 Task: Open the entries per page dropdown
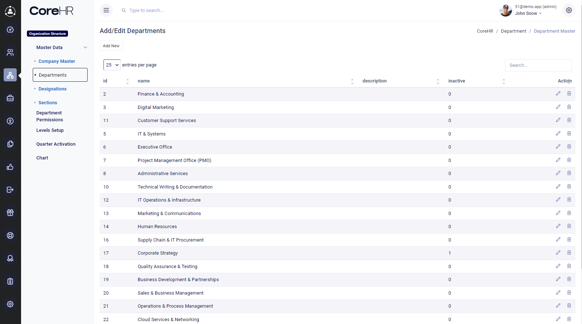[112, 65]
